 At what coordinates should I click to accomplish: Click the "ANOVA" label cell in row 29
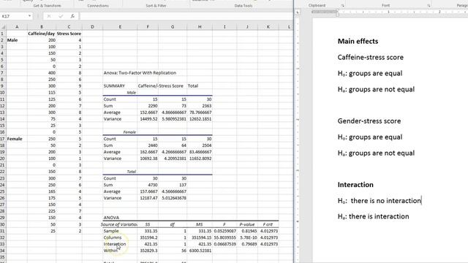pos(120,218)
